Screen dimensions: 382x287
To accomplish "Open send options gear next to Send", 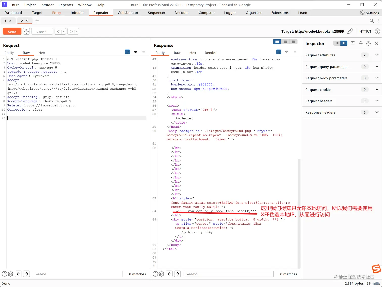I will pyautogui.click(x=26, y=31).
